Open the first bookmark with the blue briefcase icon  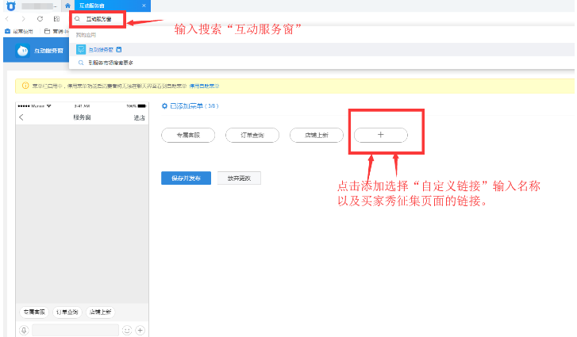7,32
